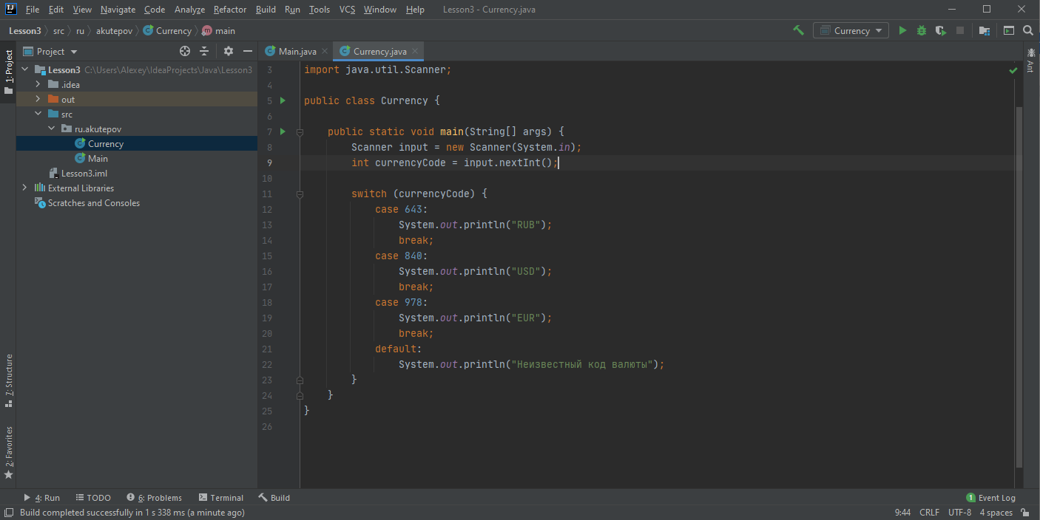Open Project panel settings gear

(229, 51)
